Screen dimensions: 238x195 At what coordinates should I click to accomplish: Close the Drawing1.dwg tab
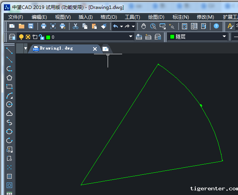coord(95,49)
